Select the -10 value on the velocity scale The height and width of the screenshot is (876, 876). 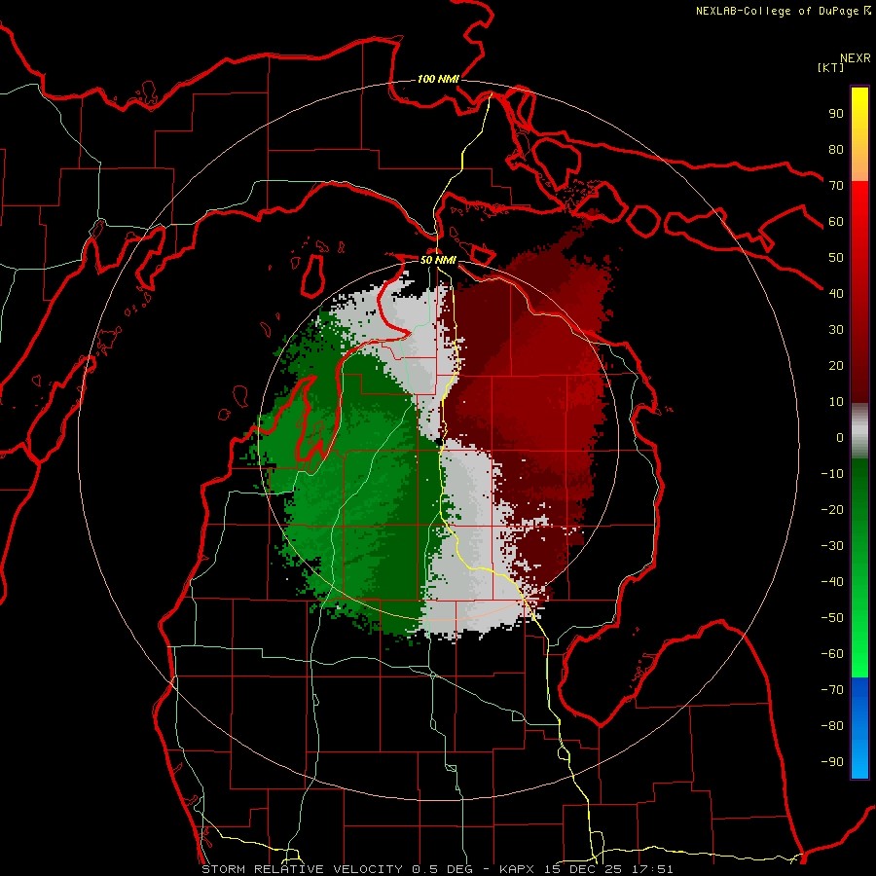click(832, 474)
